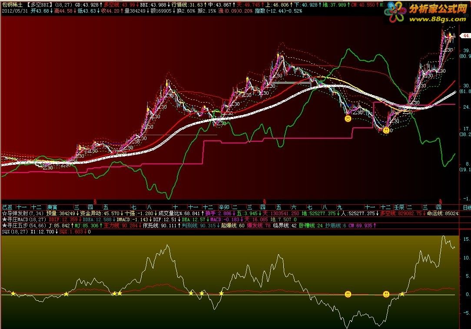Image resolution: width=471 pixels, height=329 pixels.
Task: Click the 振2.15% amplitude value
Action: coord(207,11)
